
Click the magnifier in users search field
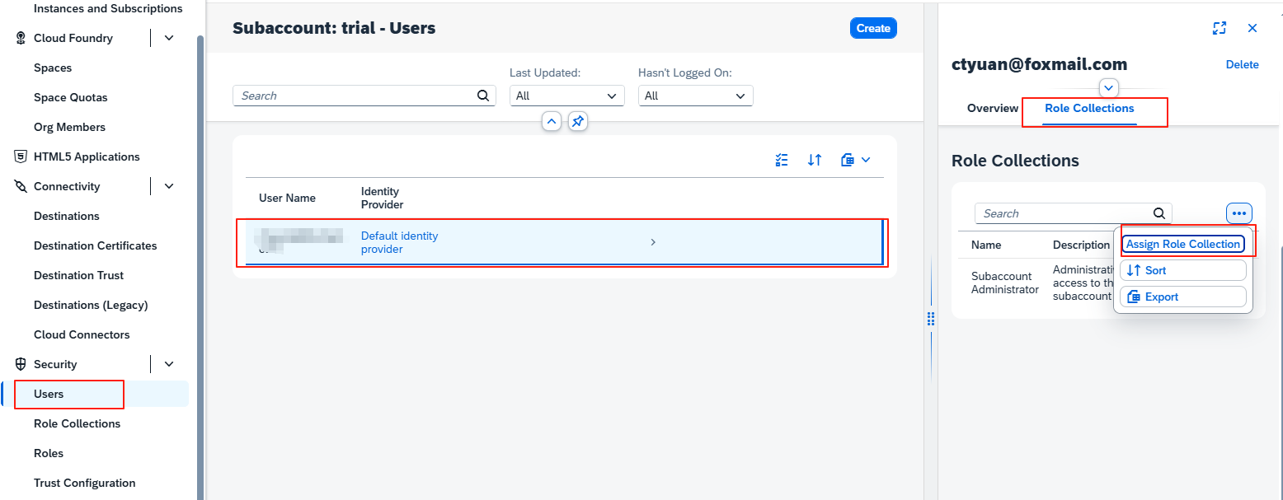tap(483, 96)
